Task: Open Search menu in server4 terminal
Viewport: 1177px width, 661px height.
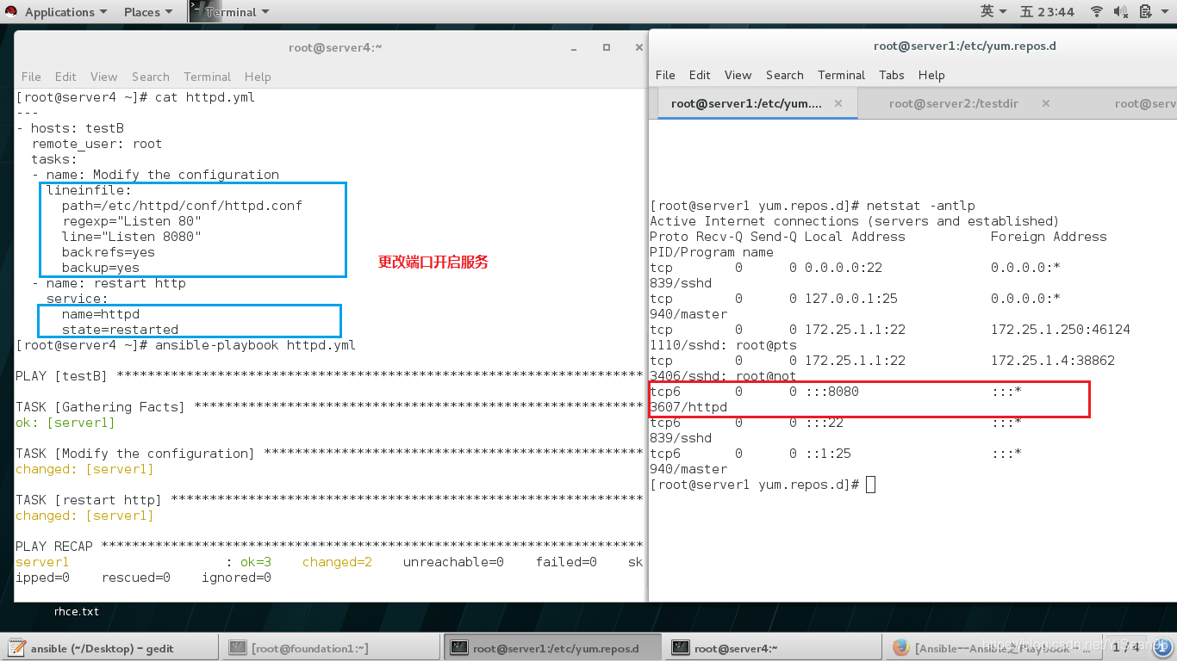Action: pos(151,77)
